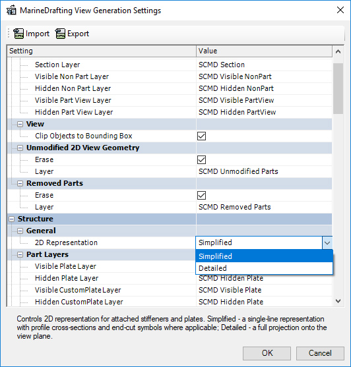The width and height of the screenshot is (351, 367).
Task: Click the Import toolbar label
Action: [x=38, y=34]
